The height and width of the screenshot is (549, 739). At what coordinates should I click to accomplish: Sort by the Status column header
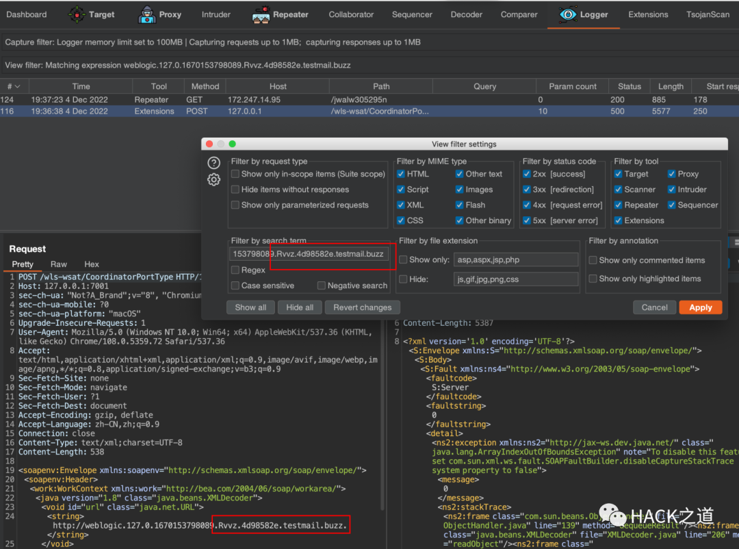click(x=630, y=87)
